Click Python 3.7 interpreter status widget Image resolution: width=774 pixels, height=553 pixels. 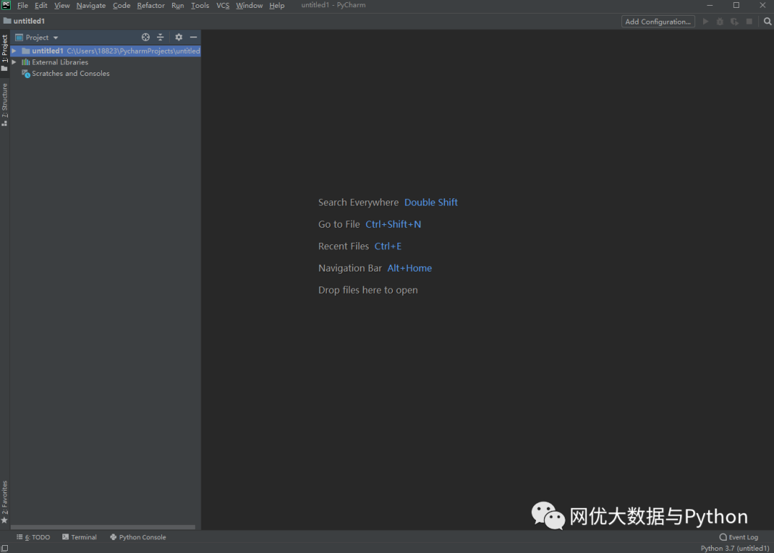[735, 548]
